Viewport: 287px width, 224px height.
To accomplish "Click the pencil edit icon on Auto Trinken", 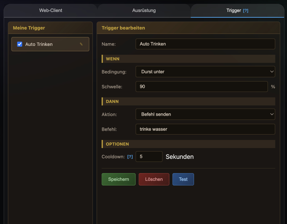I will pyautogui.click(x=81, y=44).
